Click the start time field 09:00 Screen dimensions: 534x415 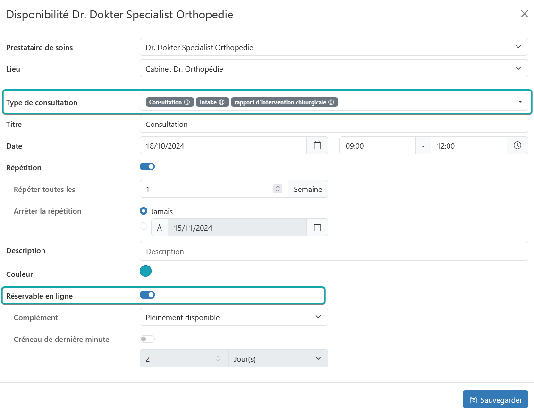click(378, 146)
